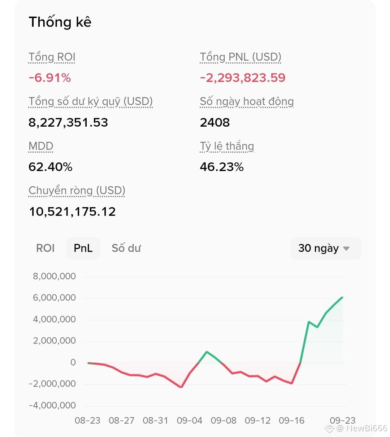Open the MDD tooltip label

41,146
